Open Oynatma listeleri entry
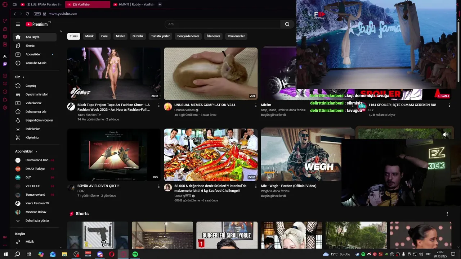461x259 pixels. point(35,94)
